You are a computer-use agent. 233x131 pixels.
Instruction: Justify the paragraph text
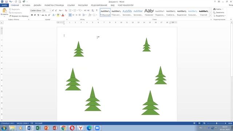(80, 15)
